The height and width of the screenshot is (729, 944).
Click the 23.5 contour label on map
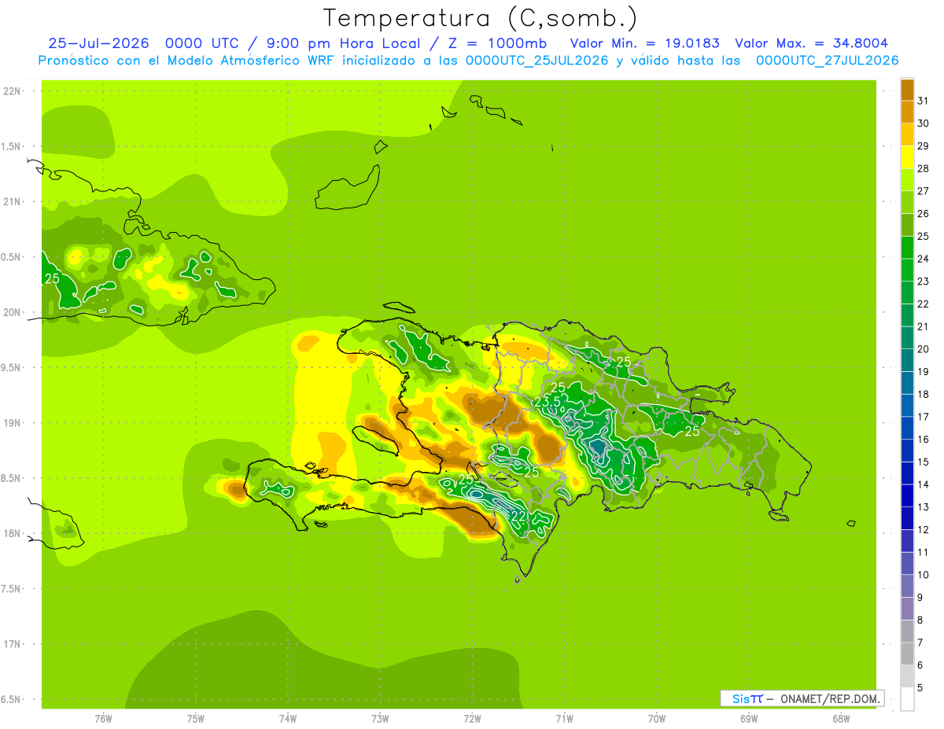(x=548, y=402)
